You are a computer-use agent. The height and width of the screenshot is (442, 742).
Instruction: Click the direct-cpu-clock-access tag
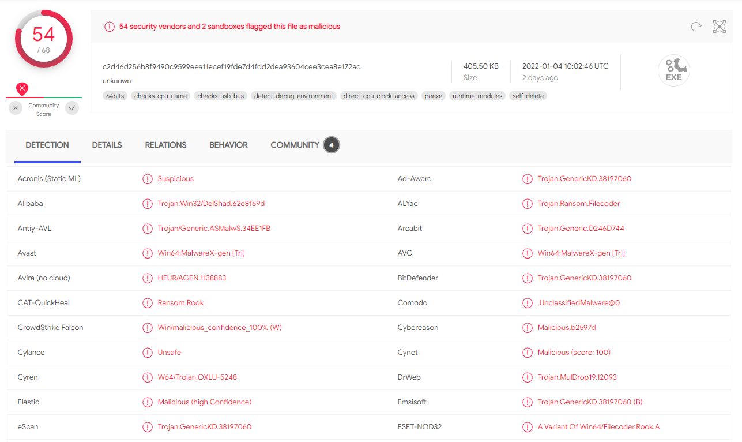click(379, 96)
